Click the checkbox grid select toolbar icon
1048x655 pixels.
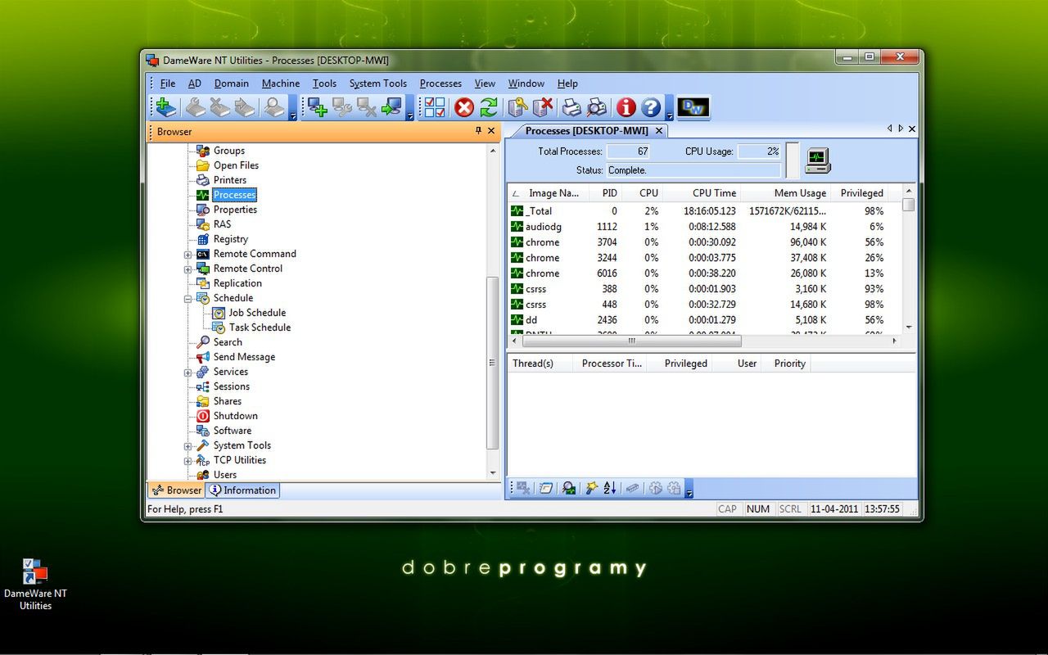tap(435, 107)
